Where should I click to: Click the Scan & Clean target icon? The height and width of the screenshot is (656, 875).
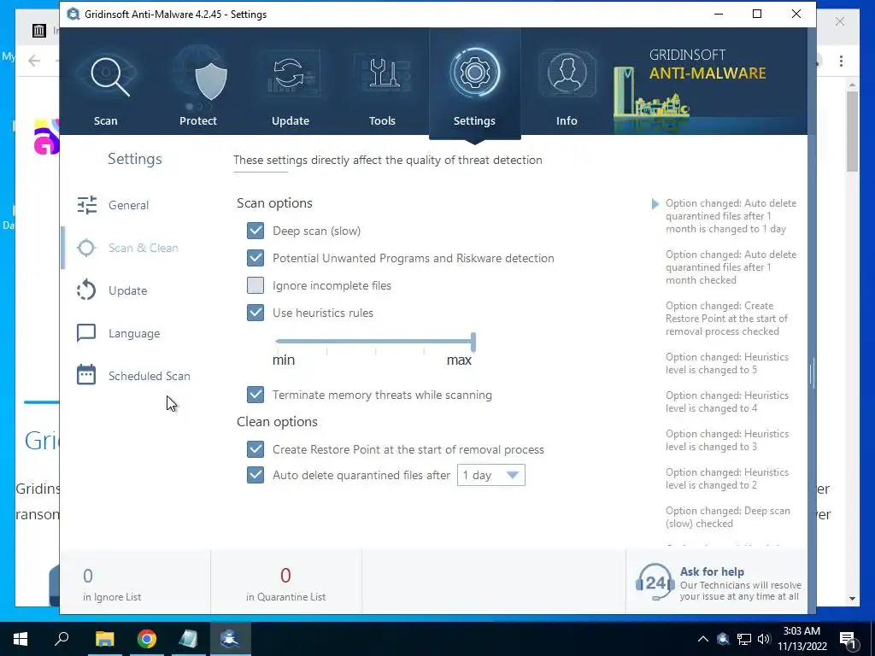[86, 248]
